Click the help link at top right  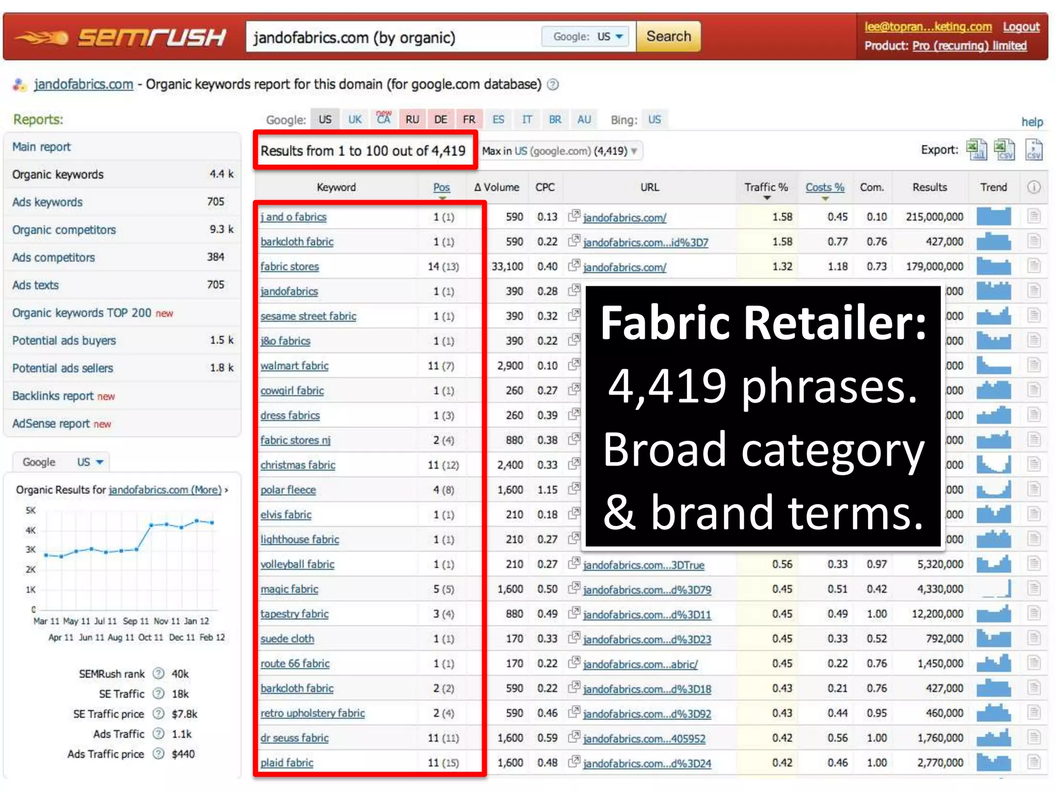coord(1032,122)
